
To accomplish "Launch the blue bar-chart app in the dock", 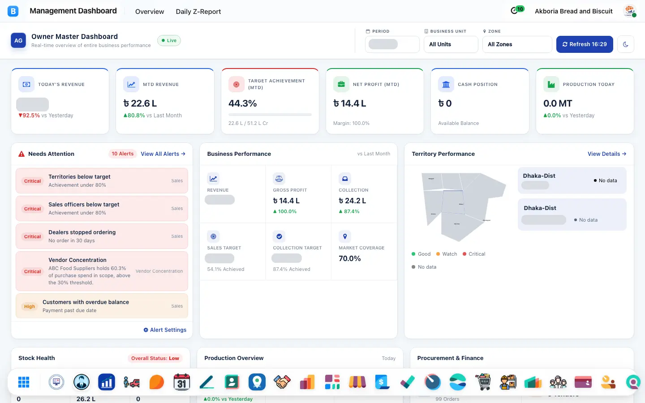I will coord(107,382).
